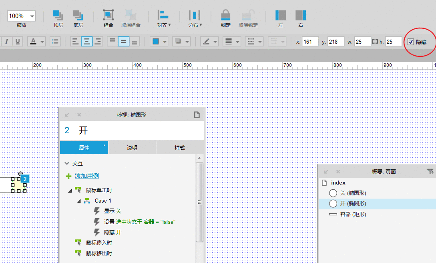
Task: Select the 鼠标单击时 event row
Action: [99, 190]
